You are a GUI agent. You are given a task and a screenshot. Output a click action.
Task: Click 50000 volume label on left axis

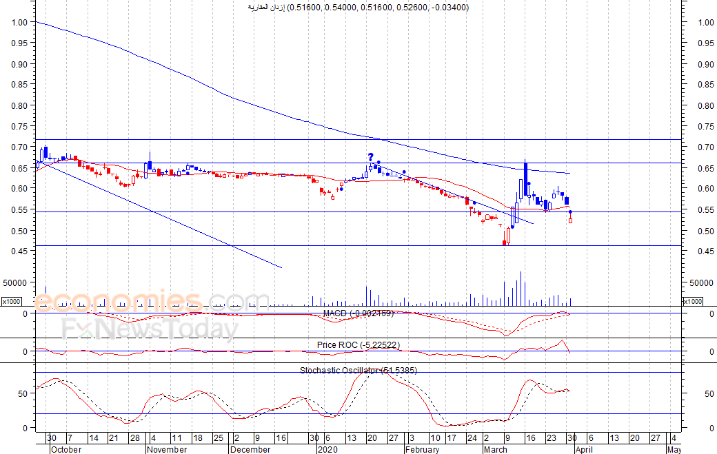click(x=14, y=282)
